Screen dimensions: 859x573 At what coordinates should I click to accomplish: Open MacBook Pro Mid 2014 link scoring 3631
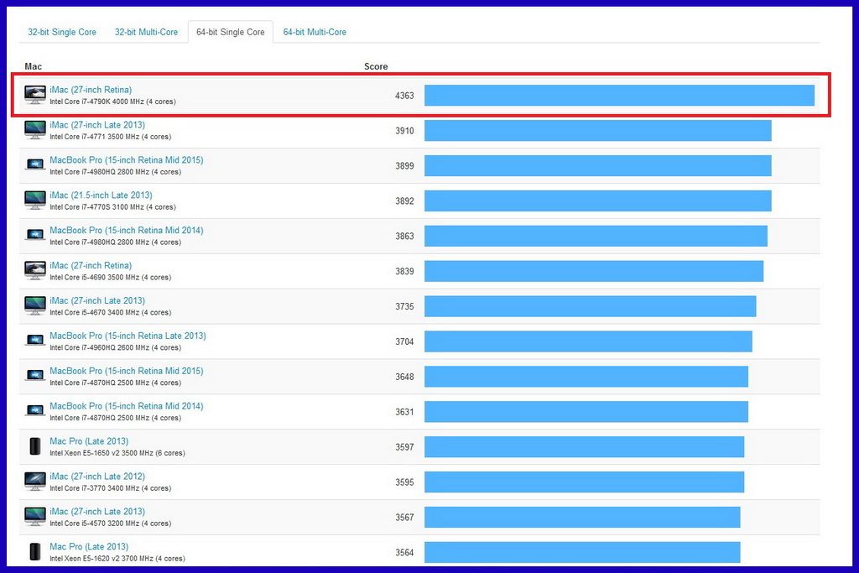127,406
